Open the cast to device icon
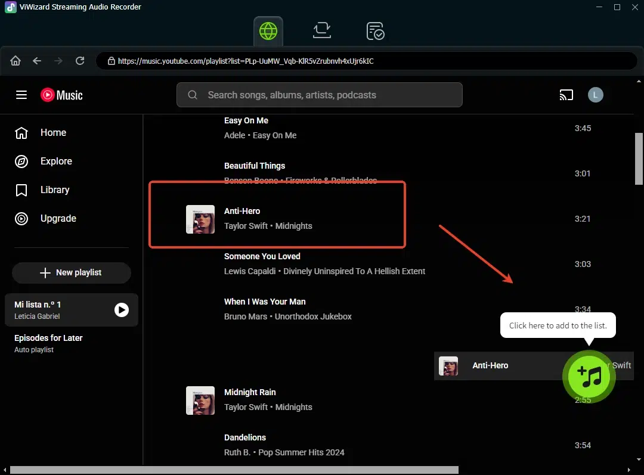The width and height of the screenshot is (644, 475). [x=566, y=95]
